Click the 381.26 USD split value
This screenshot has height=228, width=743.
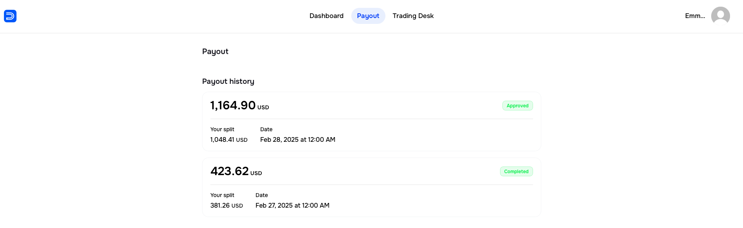click(226, 205)
